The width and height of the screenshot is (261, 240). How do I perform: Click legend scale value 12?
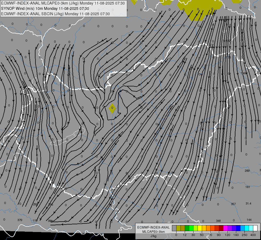[185, 235]
